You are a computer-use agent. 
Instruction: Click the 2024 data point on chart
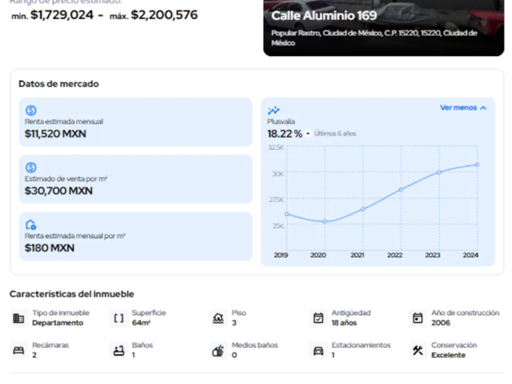pyautogui.click(x=477, y=165)
